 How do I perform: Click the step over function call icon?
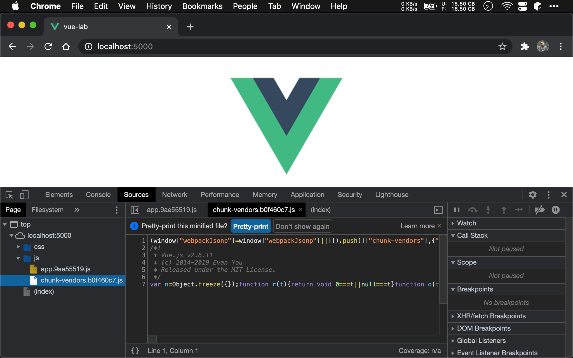[473, 210]
